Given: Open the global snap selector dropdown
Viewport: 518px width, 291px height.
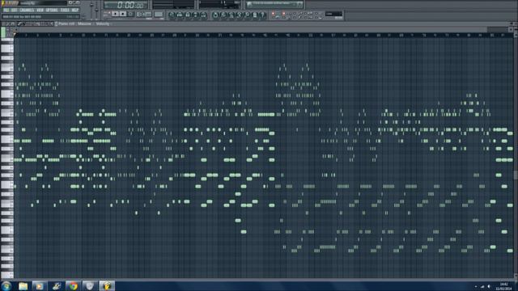Looking at the screenshot, I should pyautogui.click(x=333, y=14).
